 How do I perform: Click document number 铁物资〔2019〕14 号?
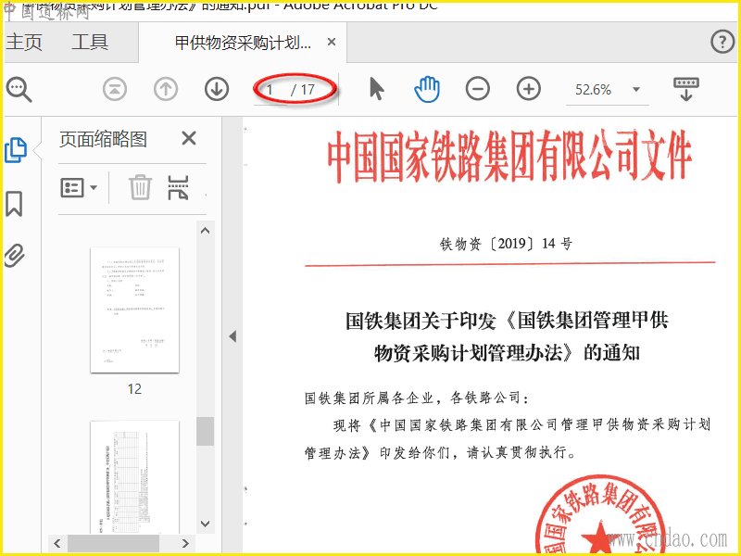506,244
